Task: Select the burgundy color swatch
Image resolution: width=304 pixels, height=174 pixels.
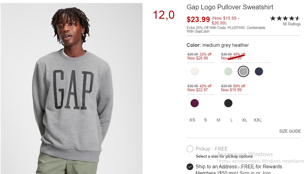Action: point(194,103)
